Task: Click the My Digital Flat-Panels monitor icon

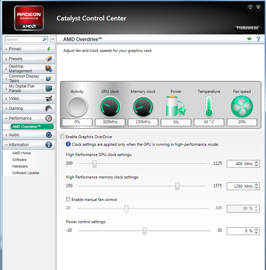Action: click(x=49, y=88)
